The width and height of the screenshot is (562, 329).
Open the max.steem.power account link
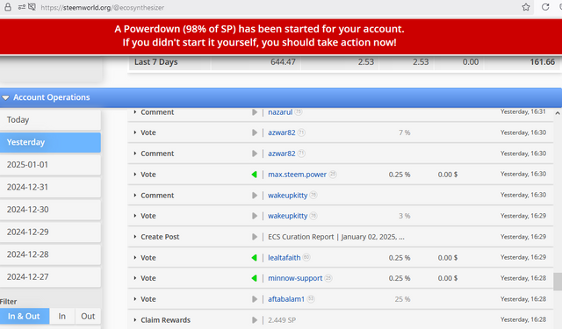pos(297,175)
